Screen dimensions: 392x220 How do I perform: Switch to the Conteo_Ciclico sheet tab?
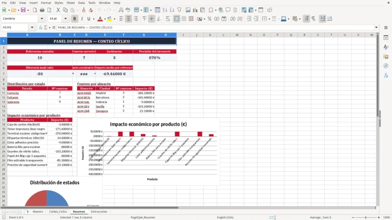pyautogui.click(x=58, y=212)
